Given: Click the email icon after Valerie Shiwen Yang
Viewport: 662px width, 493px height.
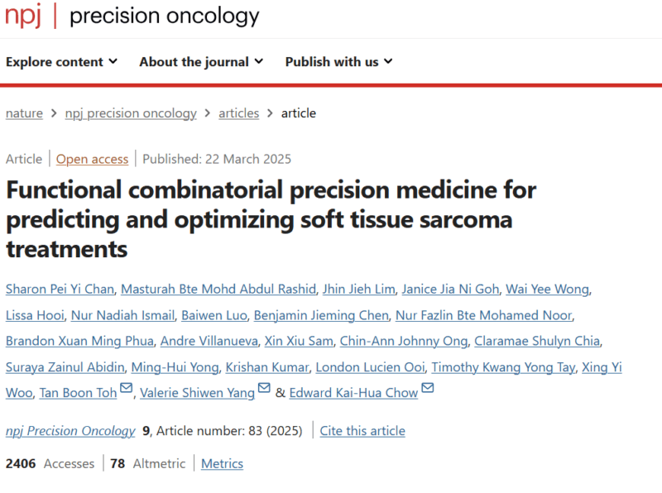Looking at the screenshot, I should coord(264,387).
